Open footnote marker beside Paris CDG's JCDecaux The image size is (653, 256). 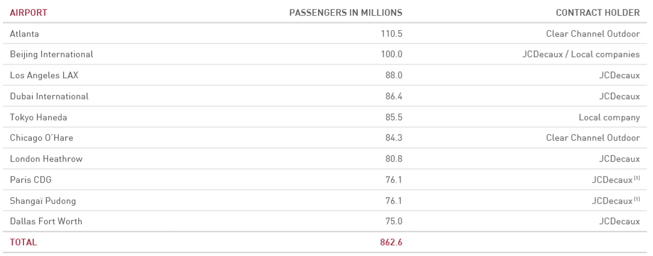(x=637, y=178)
